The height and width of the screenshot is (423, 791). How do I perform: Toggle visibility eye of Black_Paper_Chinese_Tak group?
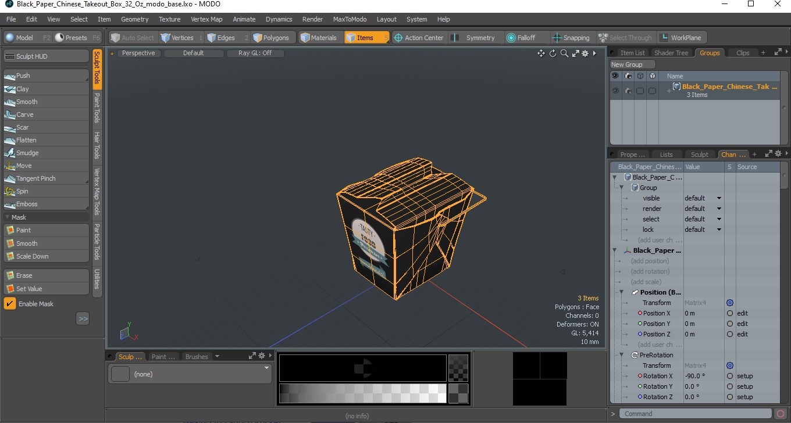tap(615, 91)
